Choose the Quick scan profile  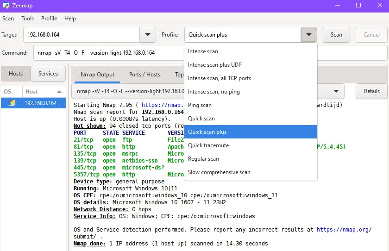pyautogui.click(x=251, y=118)
